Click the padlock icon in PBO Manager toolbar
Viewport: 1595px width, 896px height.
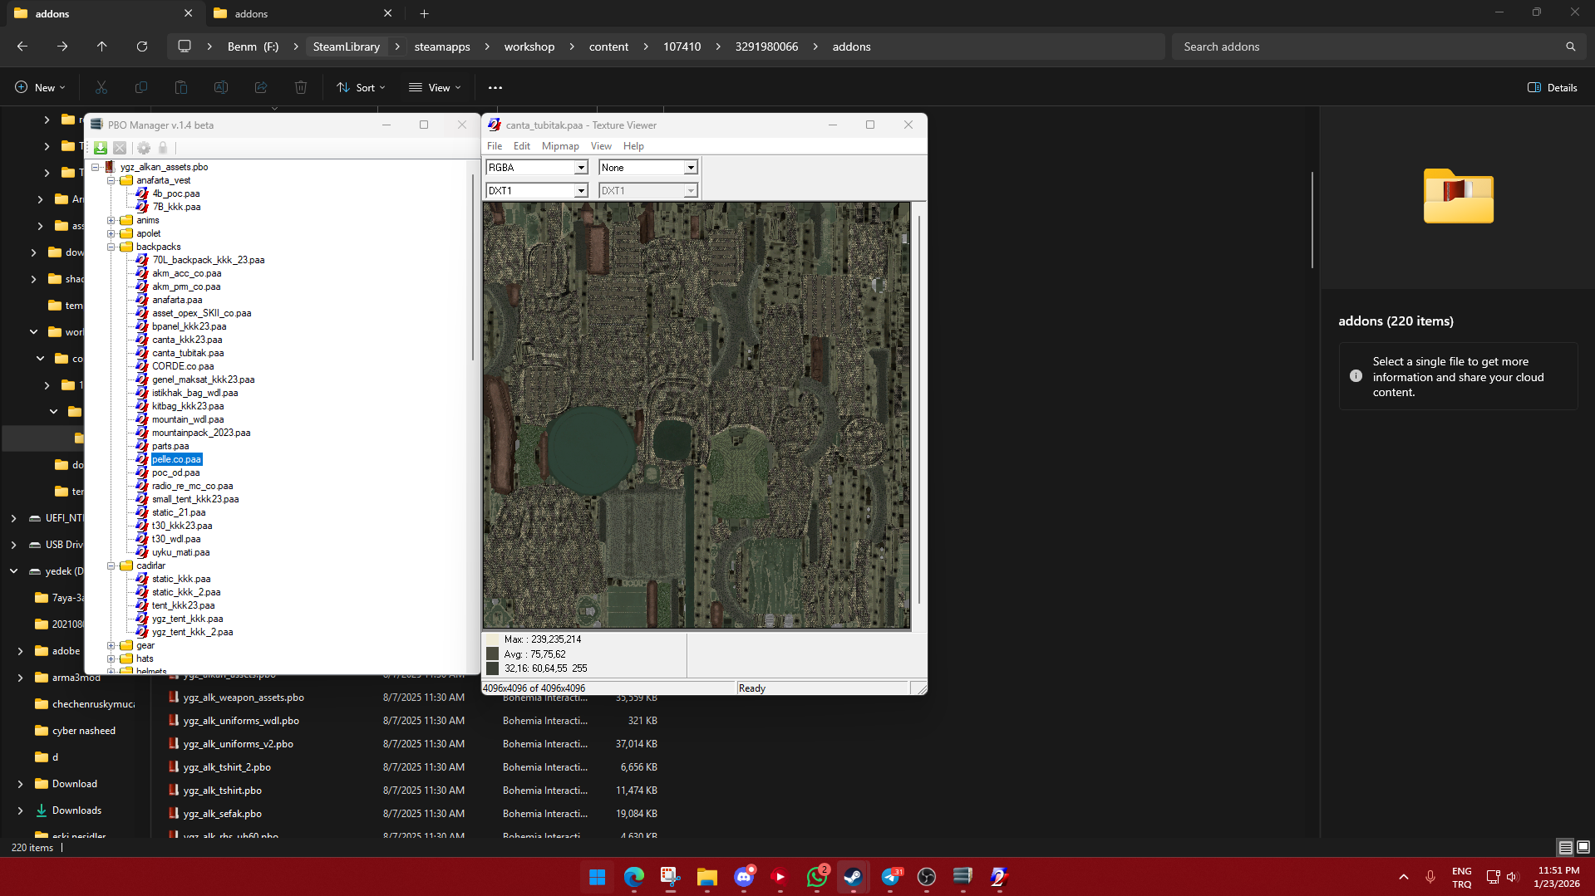coord(163,148)
